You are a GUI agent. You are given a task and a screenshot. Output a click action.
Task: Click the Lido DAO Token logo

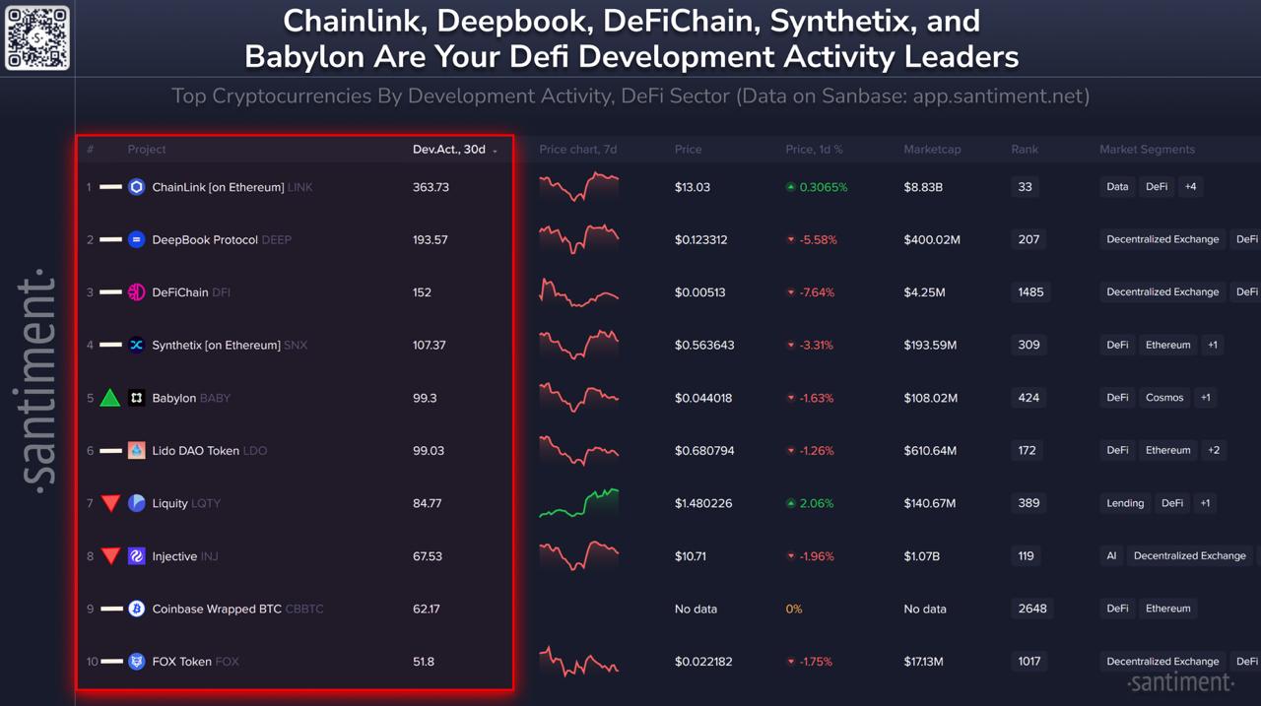pyautogui.click(x=137, y=450)
